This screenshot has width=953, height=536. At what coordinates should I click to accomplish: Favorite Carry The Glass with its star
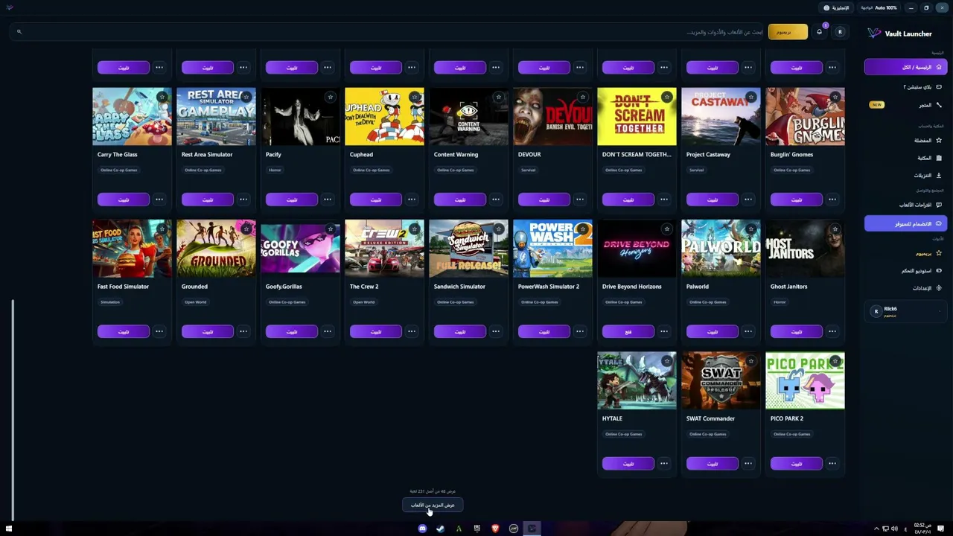coord(162,97)
